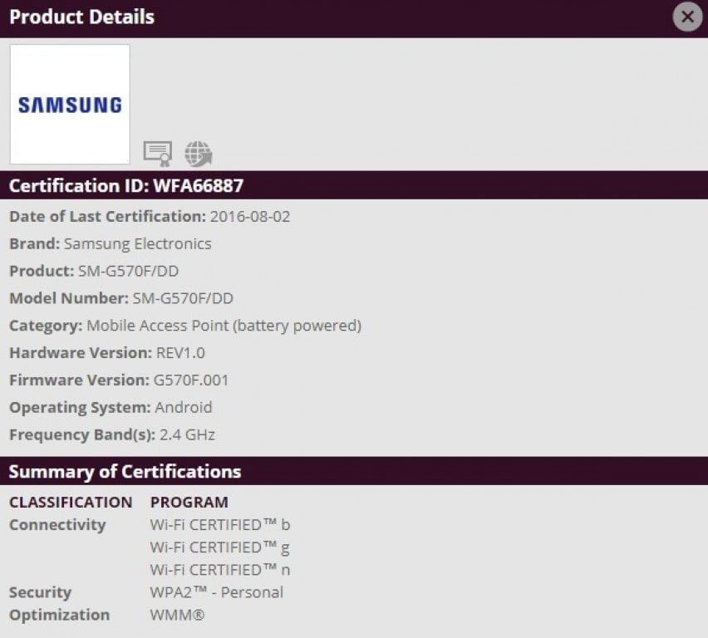Click the Product Details title
This screenshot has width=708, height=638.
click(x=81, y=17)
